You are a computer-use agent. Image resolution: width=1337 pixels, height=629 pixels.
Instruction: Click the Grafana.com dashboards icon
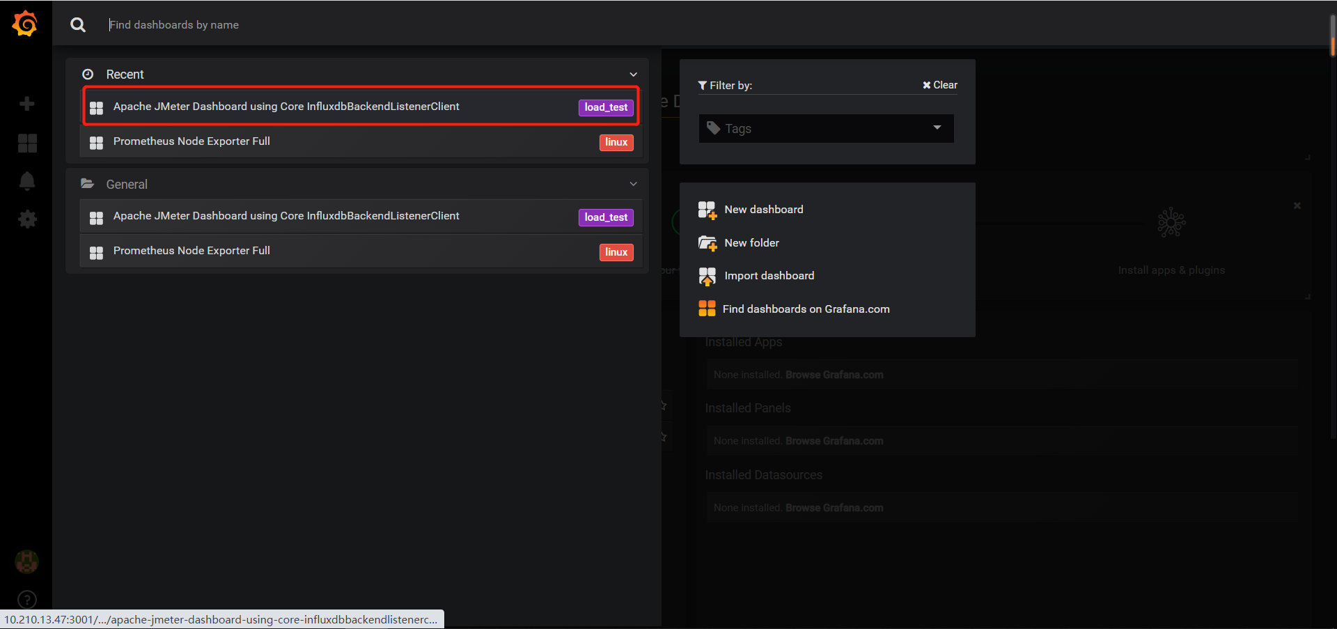pyautogui.click(x=707, y=309)
